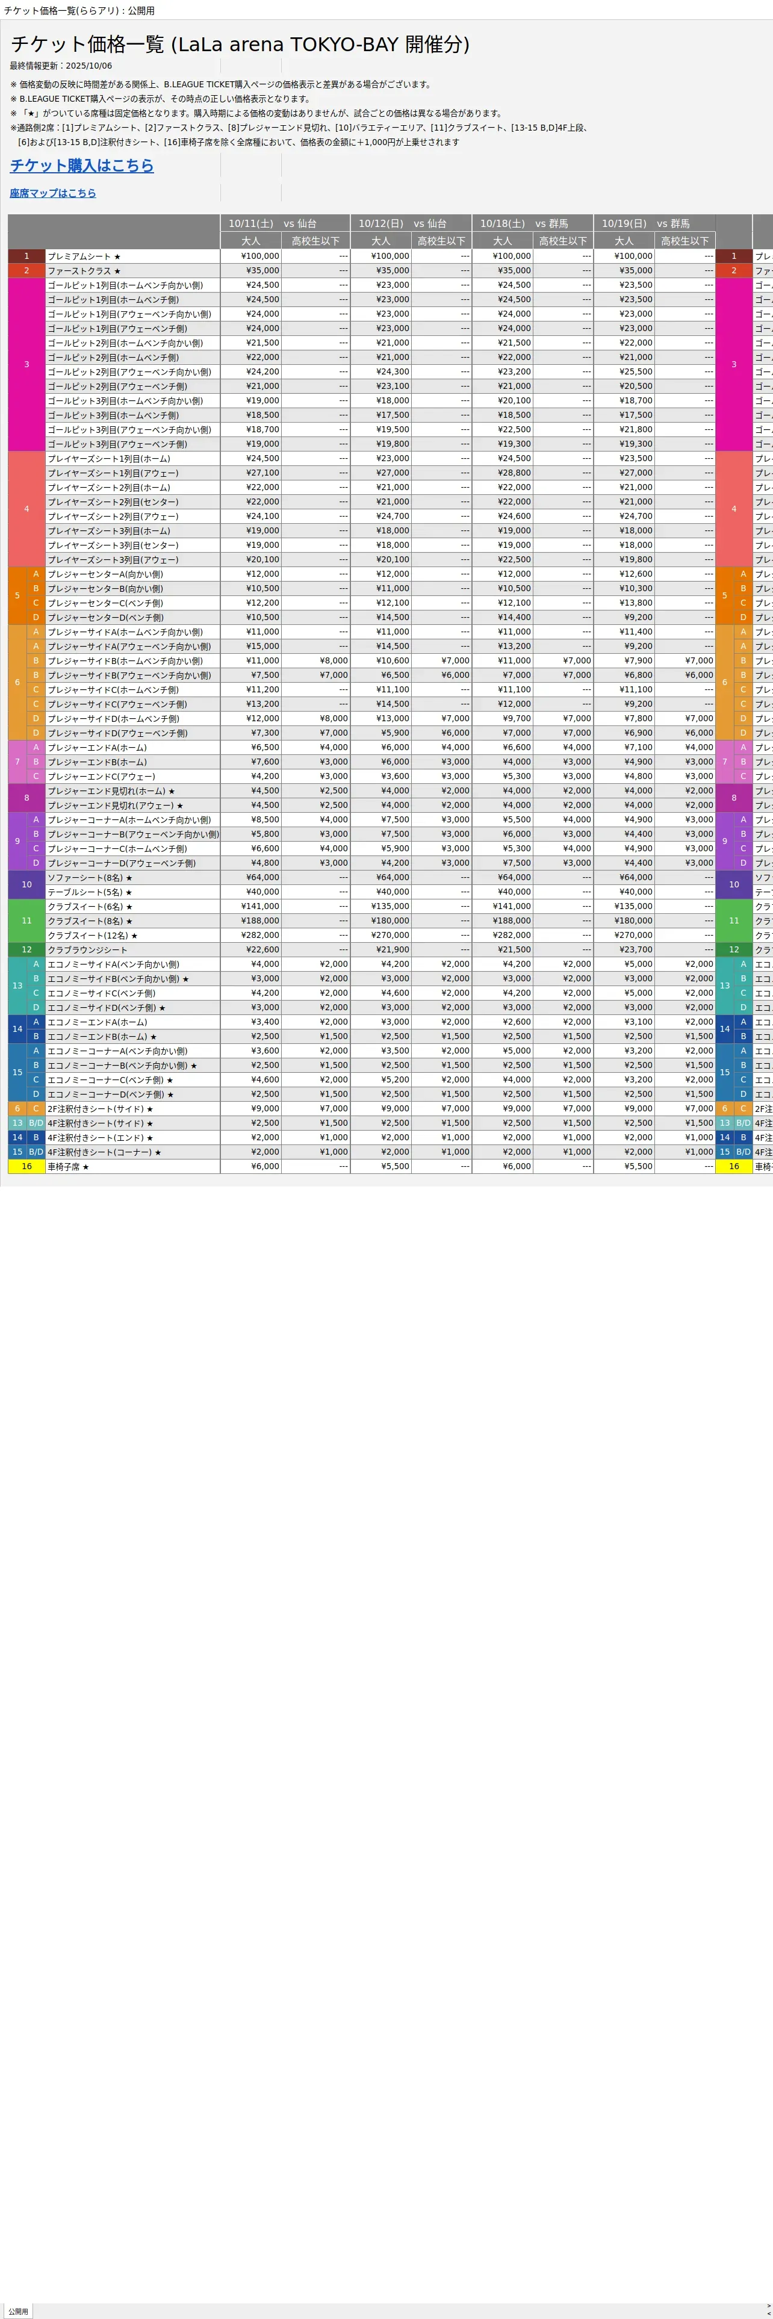
Task: Select the ファーストクラス ★ row label
Action: [x=132, y=271]
